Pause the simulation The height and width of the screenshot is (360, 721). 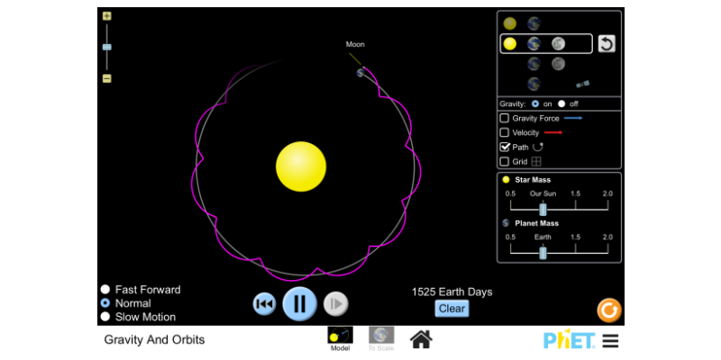(x=299, y=303)
